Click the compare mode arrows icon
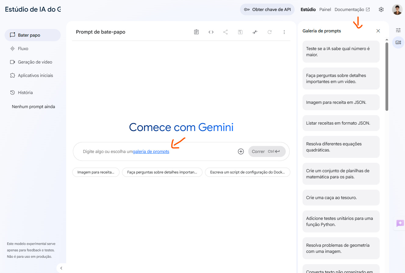The height and width of the screenshot is (273, 405). coord(255,32)
